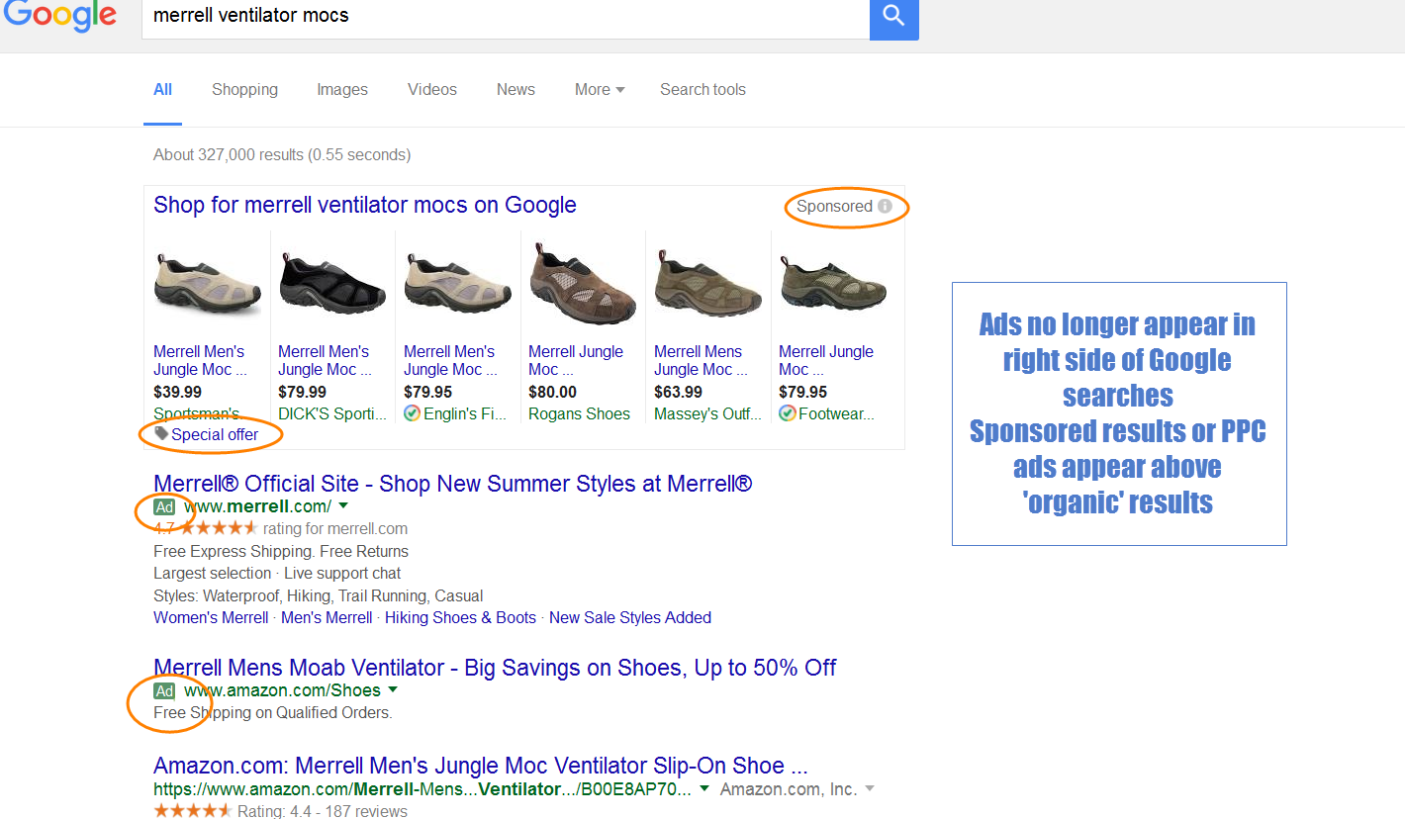Switch to the Videos tab
1405x819 pixels.
tap(432, 89)
